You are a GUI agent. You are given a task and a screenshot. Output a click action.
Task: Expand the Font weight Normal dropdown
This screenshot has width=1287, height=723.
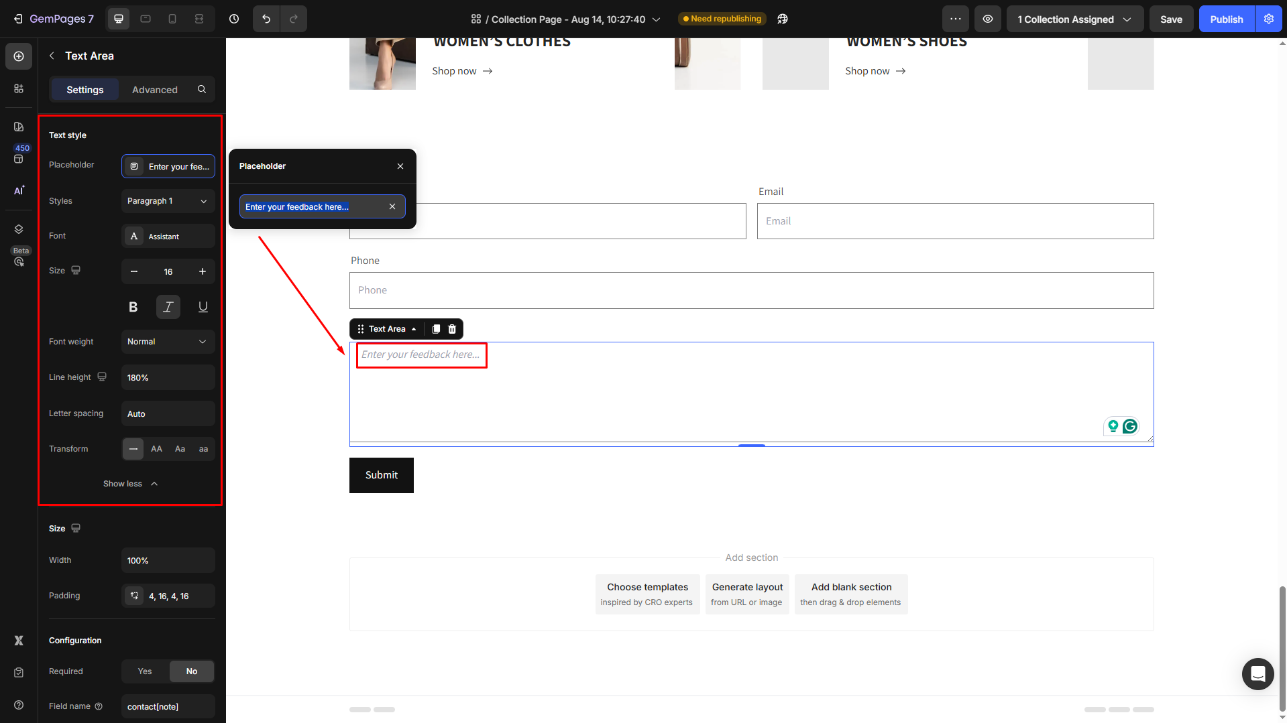click(x=168, y=342)
